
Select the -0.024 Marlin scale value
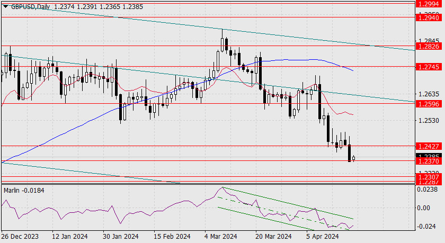426,226
